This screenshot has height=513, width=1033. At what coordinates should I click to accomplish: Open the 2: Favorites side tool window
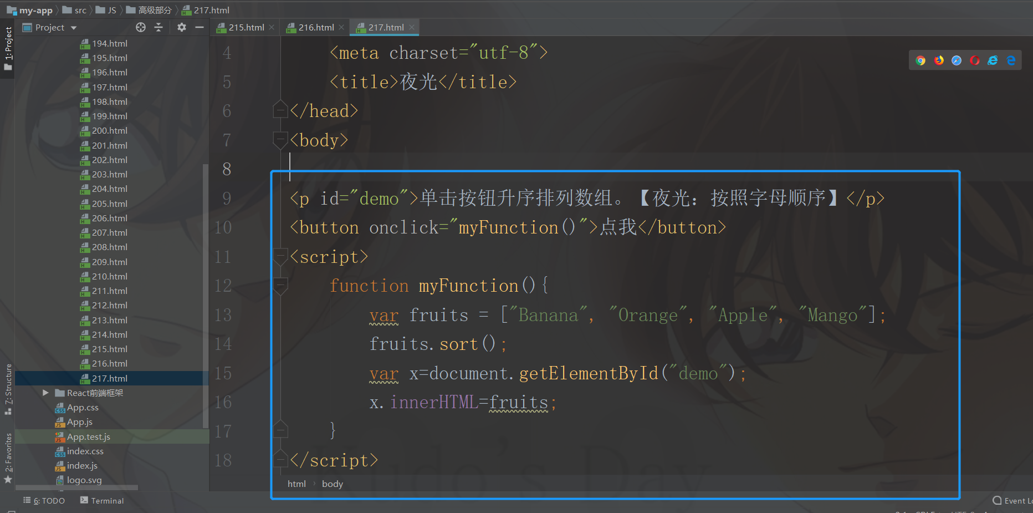pos(8,458)
